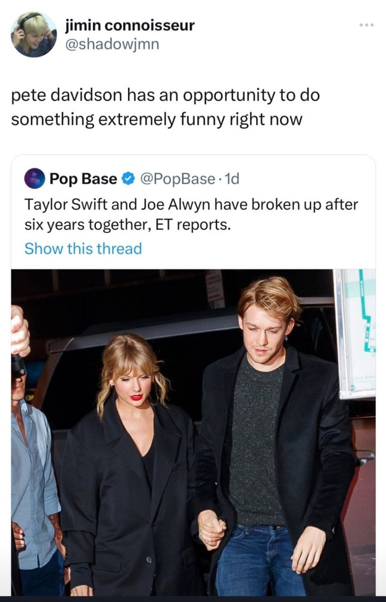
Task: Click the held hands in the photo
Action: (x=211, y=528)
